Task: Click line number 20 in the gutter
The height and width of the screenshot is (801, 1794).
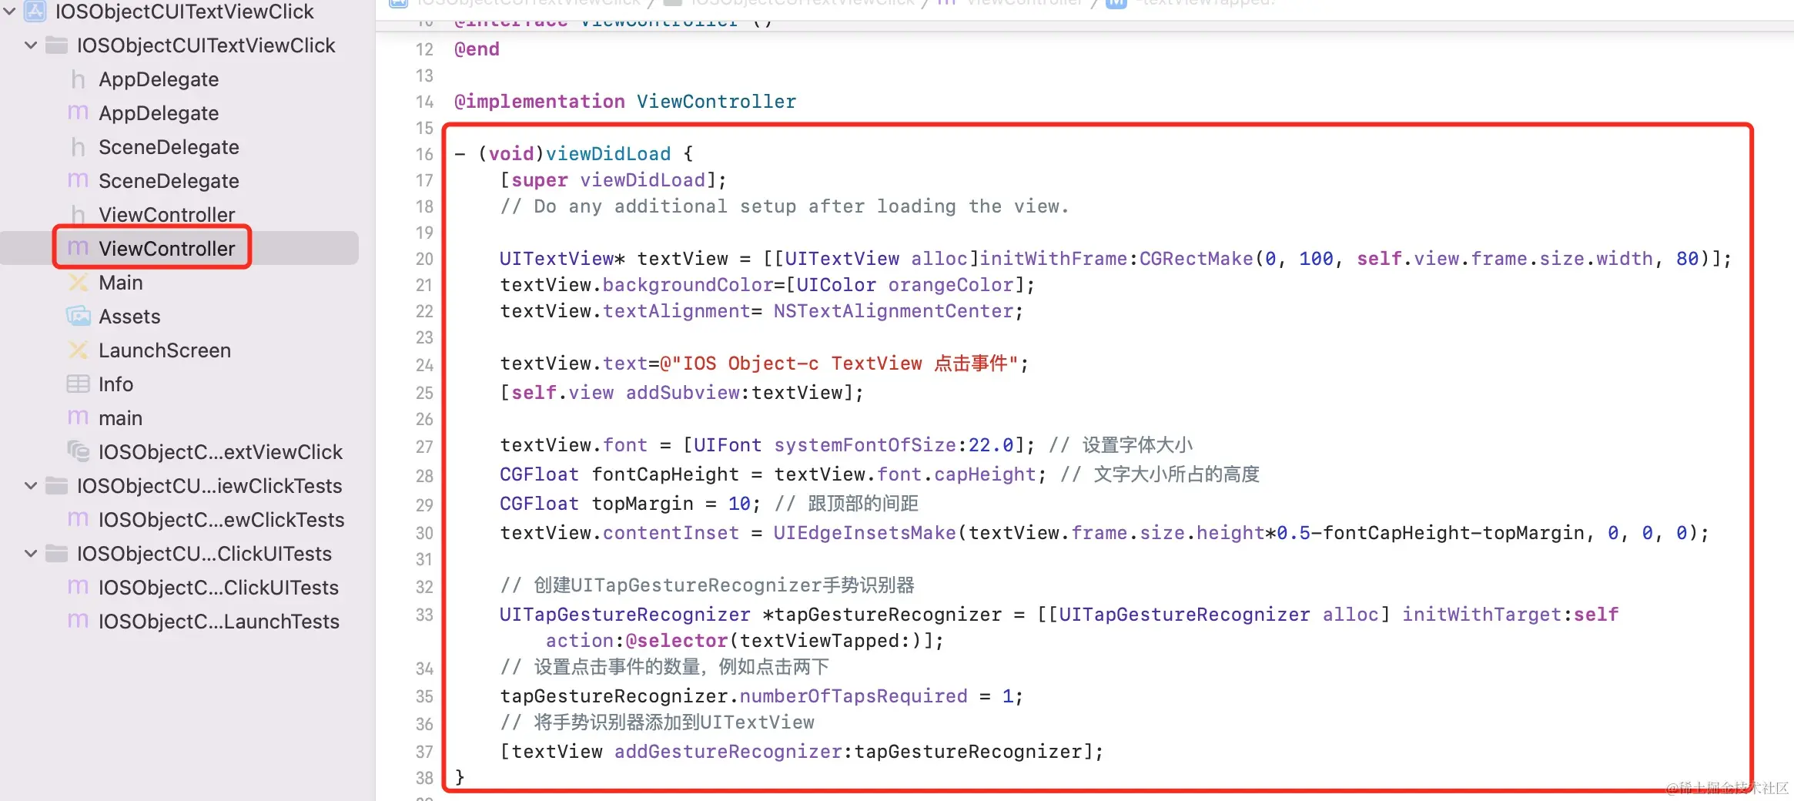Action: 424,259
